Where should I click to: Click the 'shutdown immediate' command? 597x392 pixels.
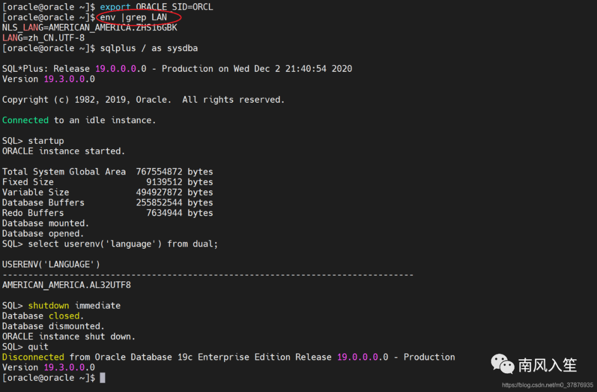[x=74, y=306]
